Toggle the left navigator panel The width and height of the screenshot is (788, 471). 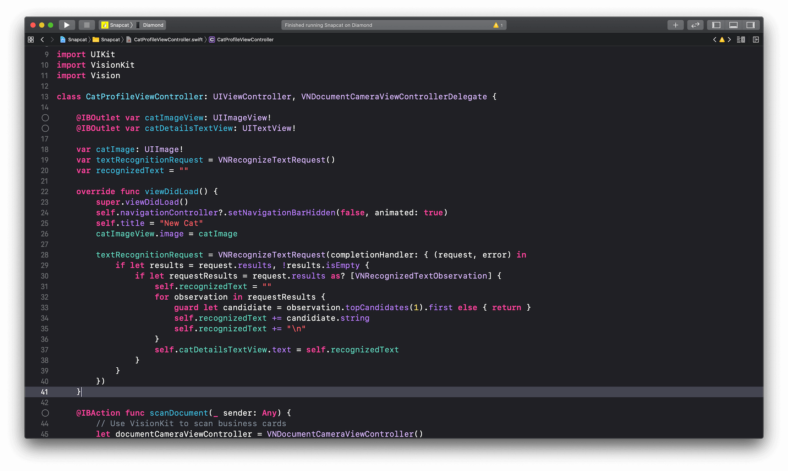(715, 25)
